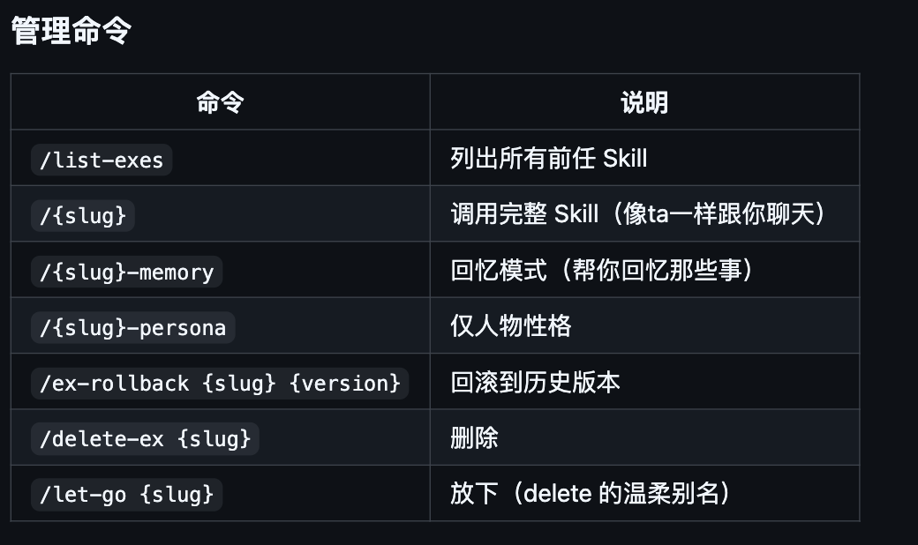Viewport: 918px width, 545px height.
Task: Click the 说明 column header
Action: pos(644,103)
